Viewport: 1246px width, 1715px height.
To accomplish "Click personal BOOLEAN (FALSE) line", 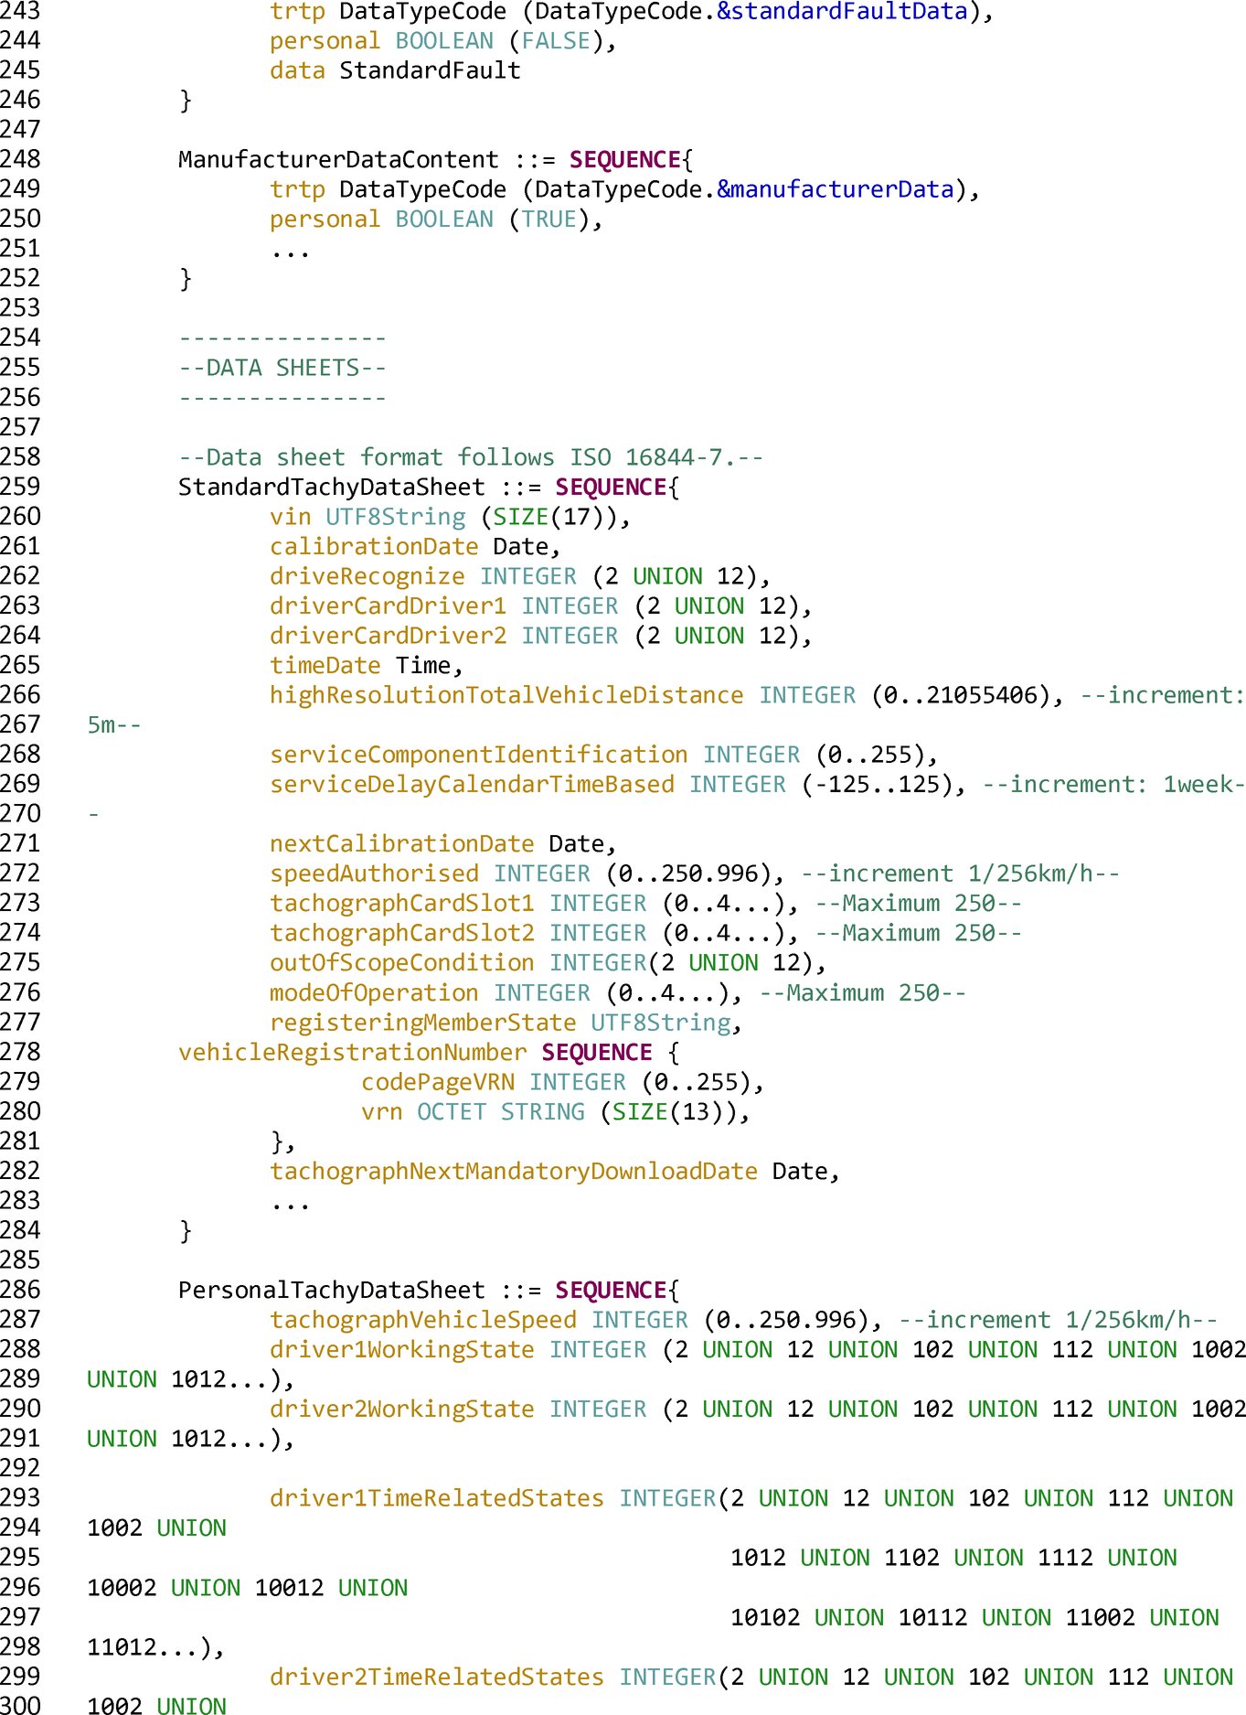I will [x=443, y=41].
